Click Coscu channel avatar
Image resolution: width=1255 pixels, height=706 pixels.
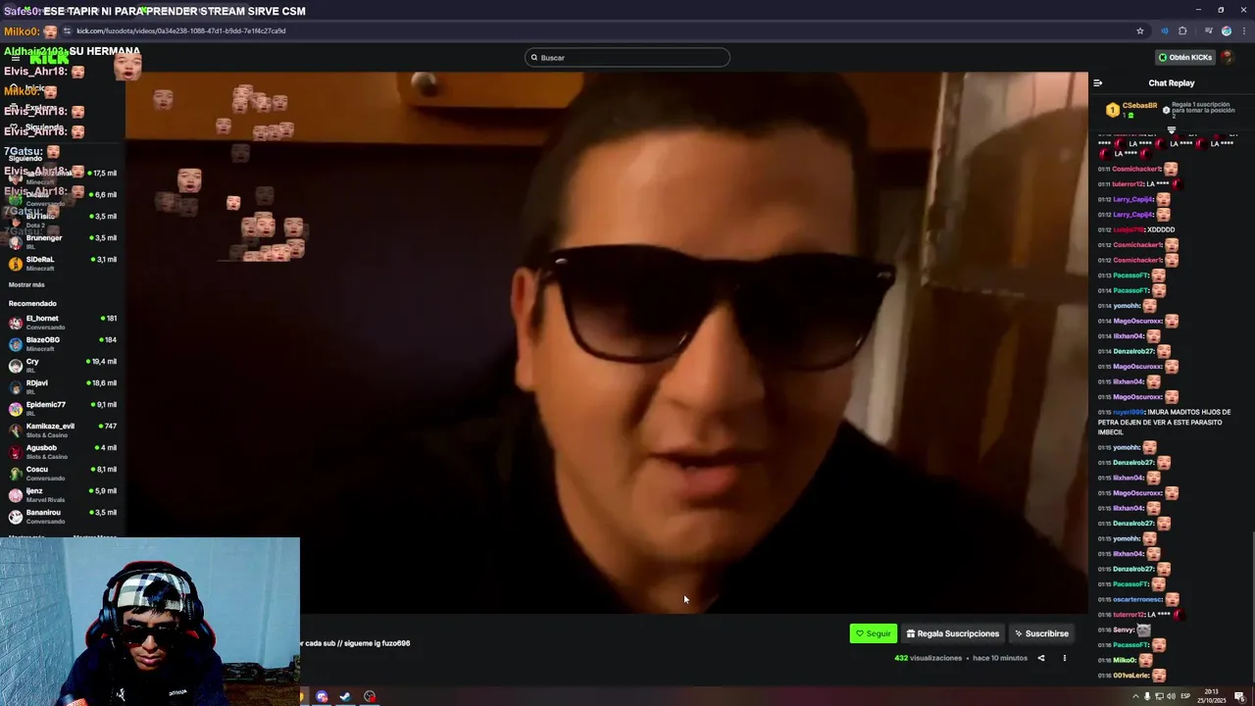(x=16, y=474)
